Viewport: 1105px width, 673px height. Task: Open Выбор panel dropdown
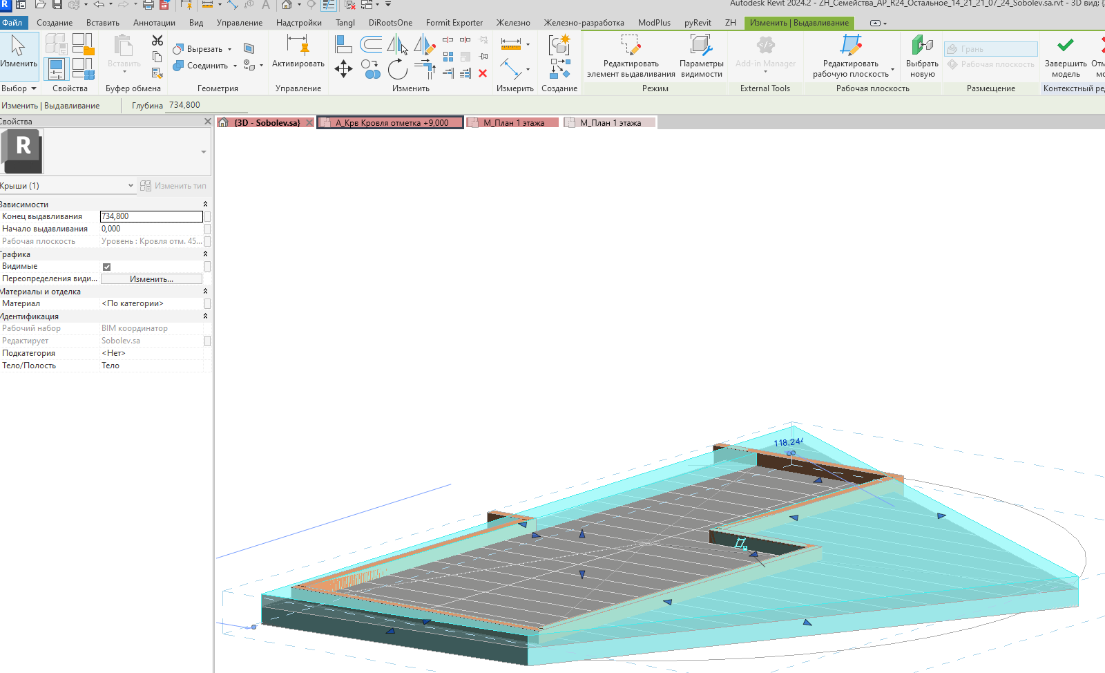pyautogui.click(x=19, y=88)
